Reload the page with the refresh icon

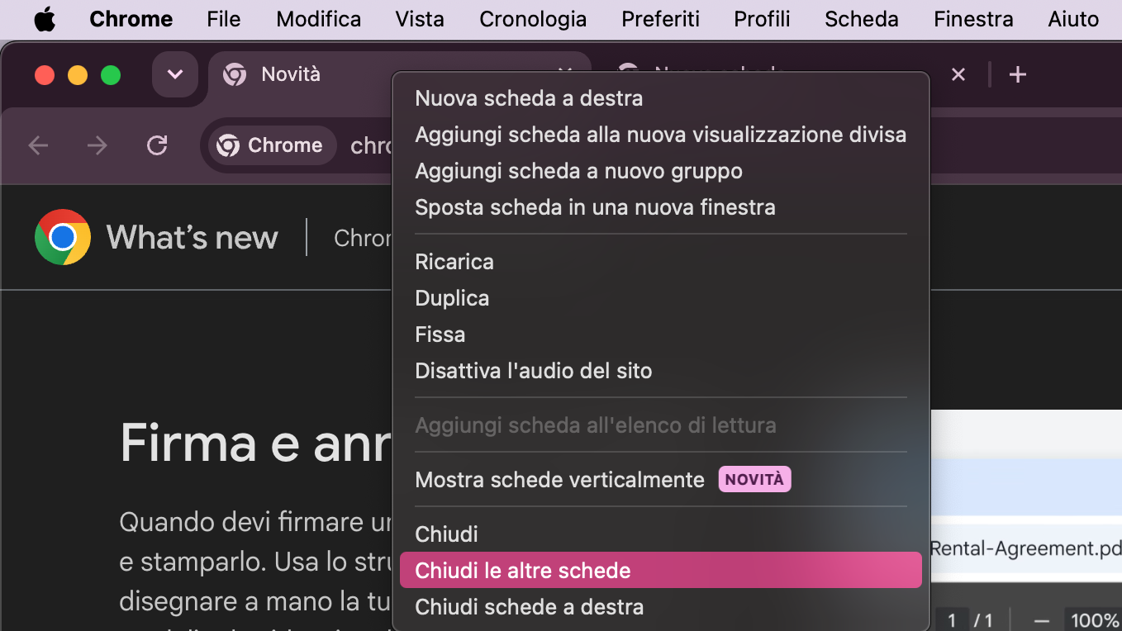click(x=157, y=146)
